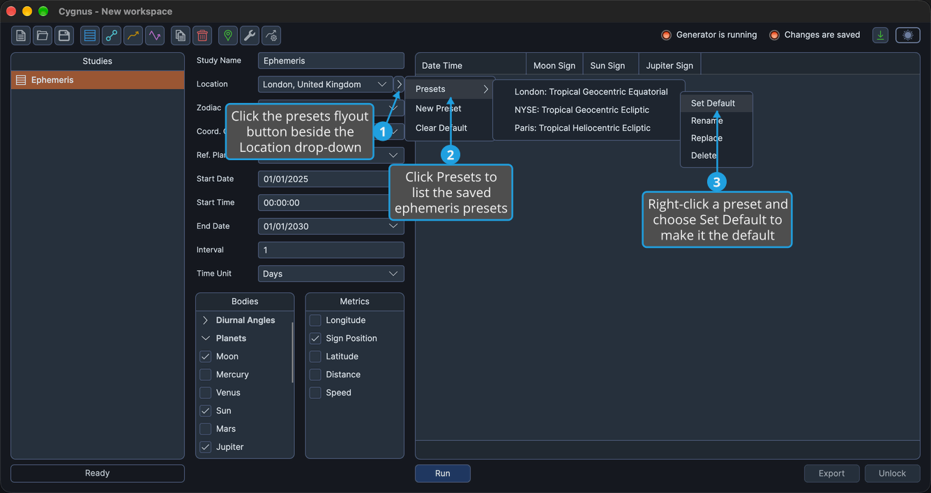
Task: Enable the Latitude metric checkbox
Action: coord(315,357)
